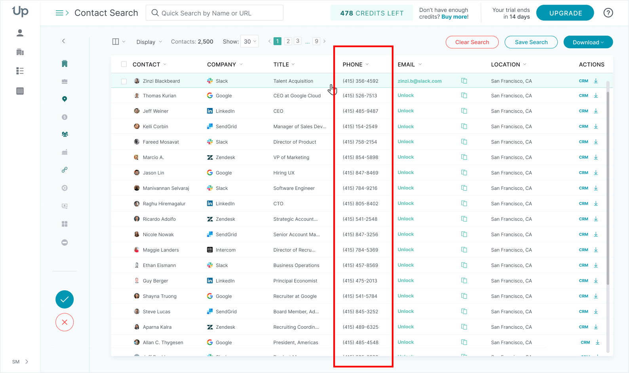Open Raghu Hiremagalur contact name
Image resolution: width=629 pixels, height=373 pixels.
(x=164, y=204)
